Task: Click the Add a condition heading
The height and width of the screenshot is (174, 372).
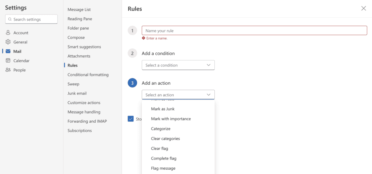Action: point(158,53)
